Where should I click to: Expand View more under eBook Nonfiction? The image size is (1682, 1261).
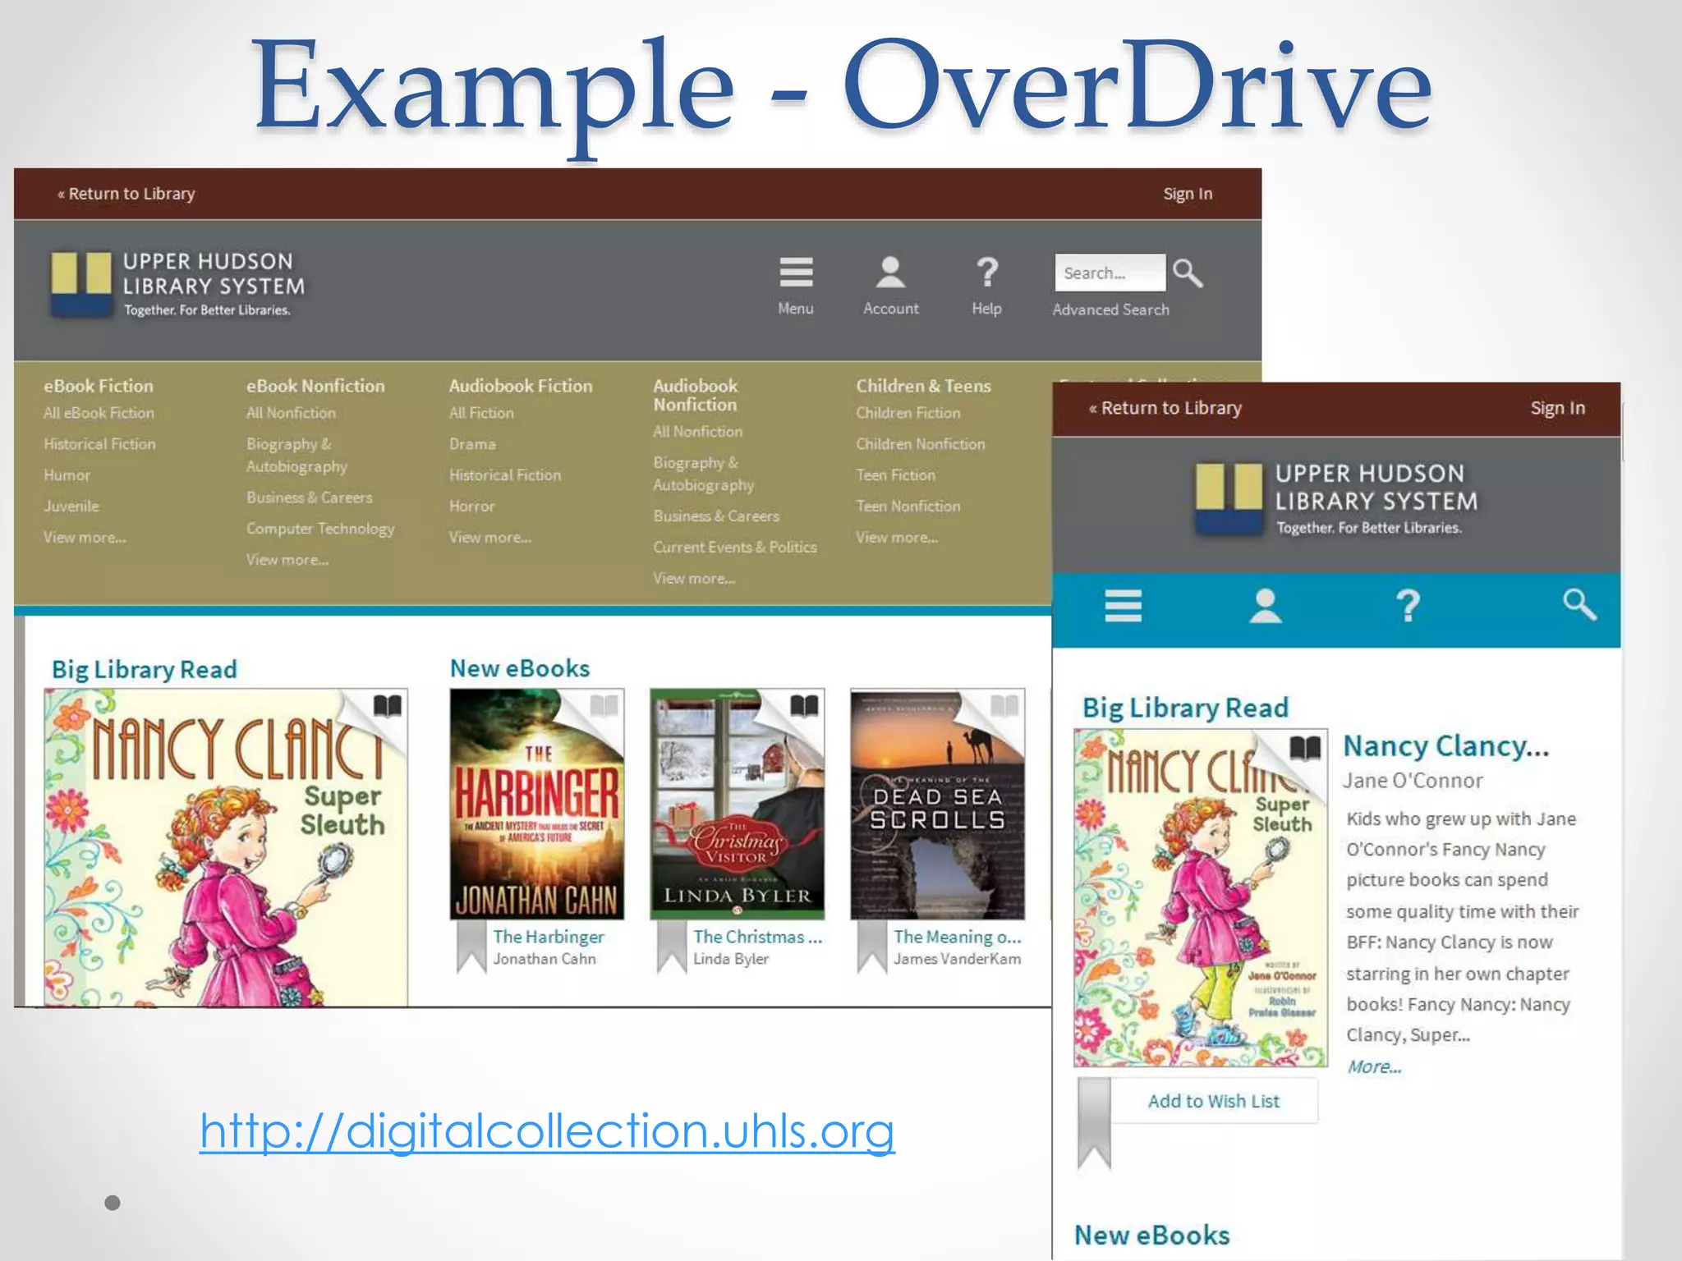click(287, 560)
